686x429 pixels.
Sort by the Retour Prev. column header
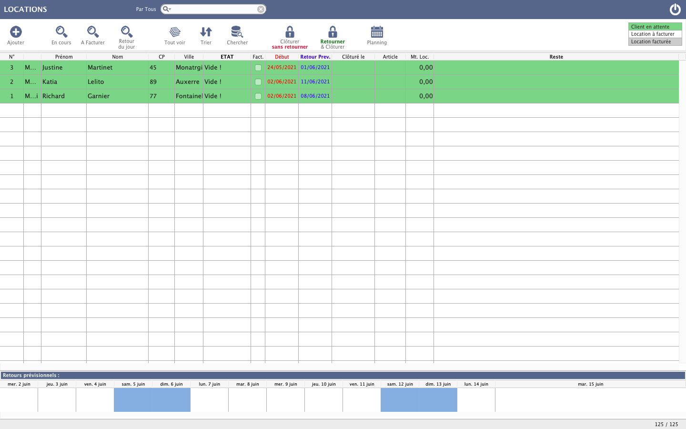315,57
